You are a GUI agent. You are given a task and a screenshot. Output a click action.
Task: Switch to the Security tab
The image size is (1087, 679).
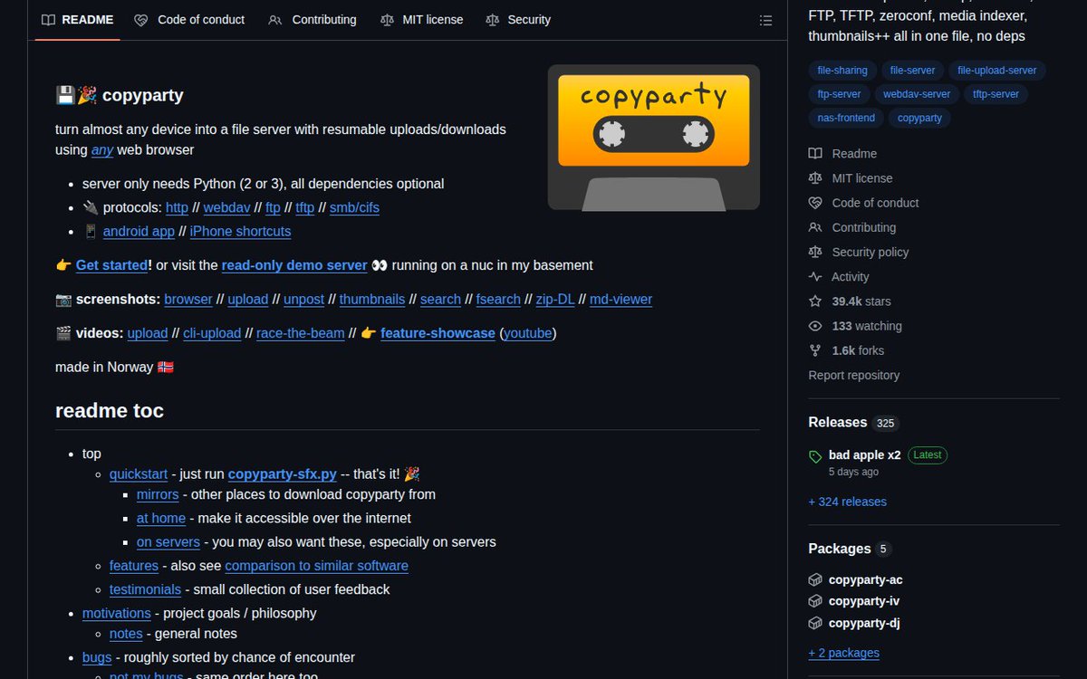pos(517,19)
